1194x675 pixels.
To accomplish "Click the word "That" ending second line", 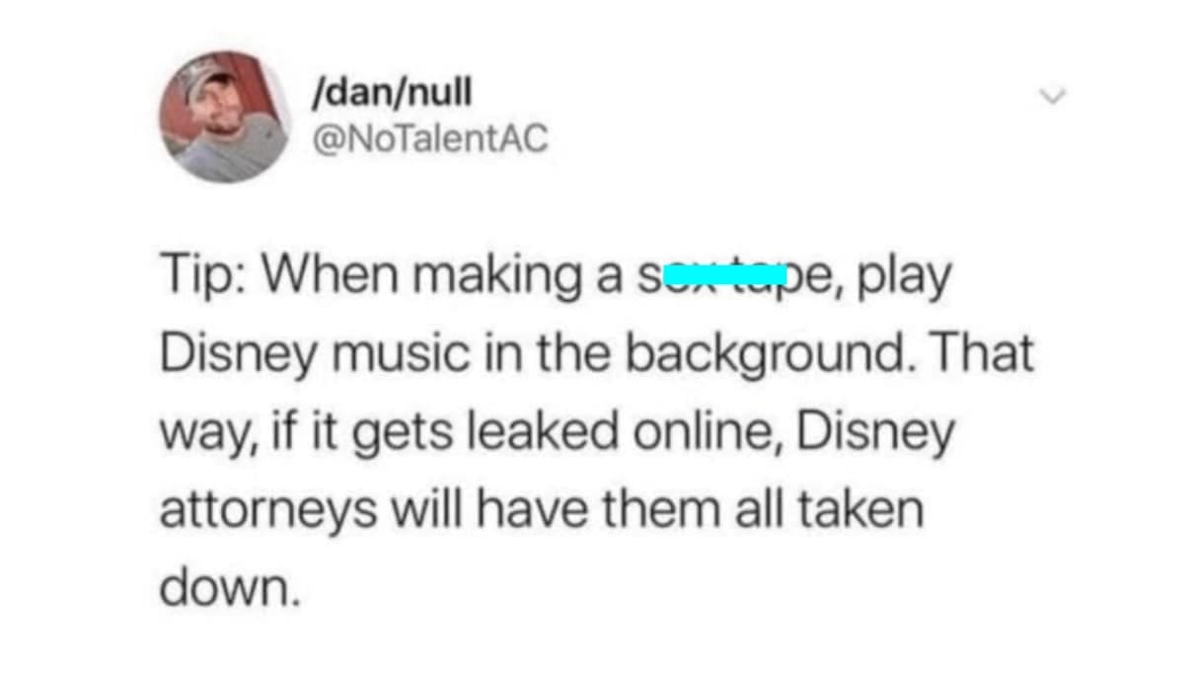I will [984, 354].
